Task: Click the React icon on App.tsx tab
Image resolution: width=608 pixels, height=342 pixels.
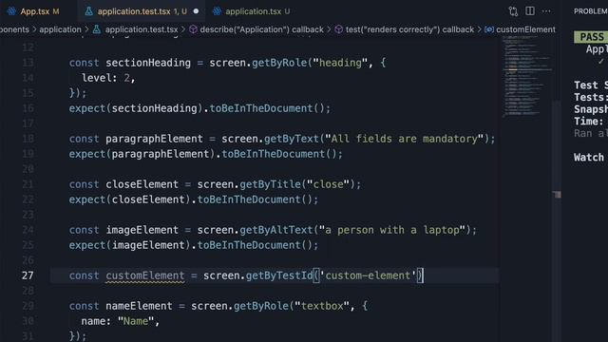Action: pyautogui.click(x=12, y=11)
